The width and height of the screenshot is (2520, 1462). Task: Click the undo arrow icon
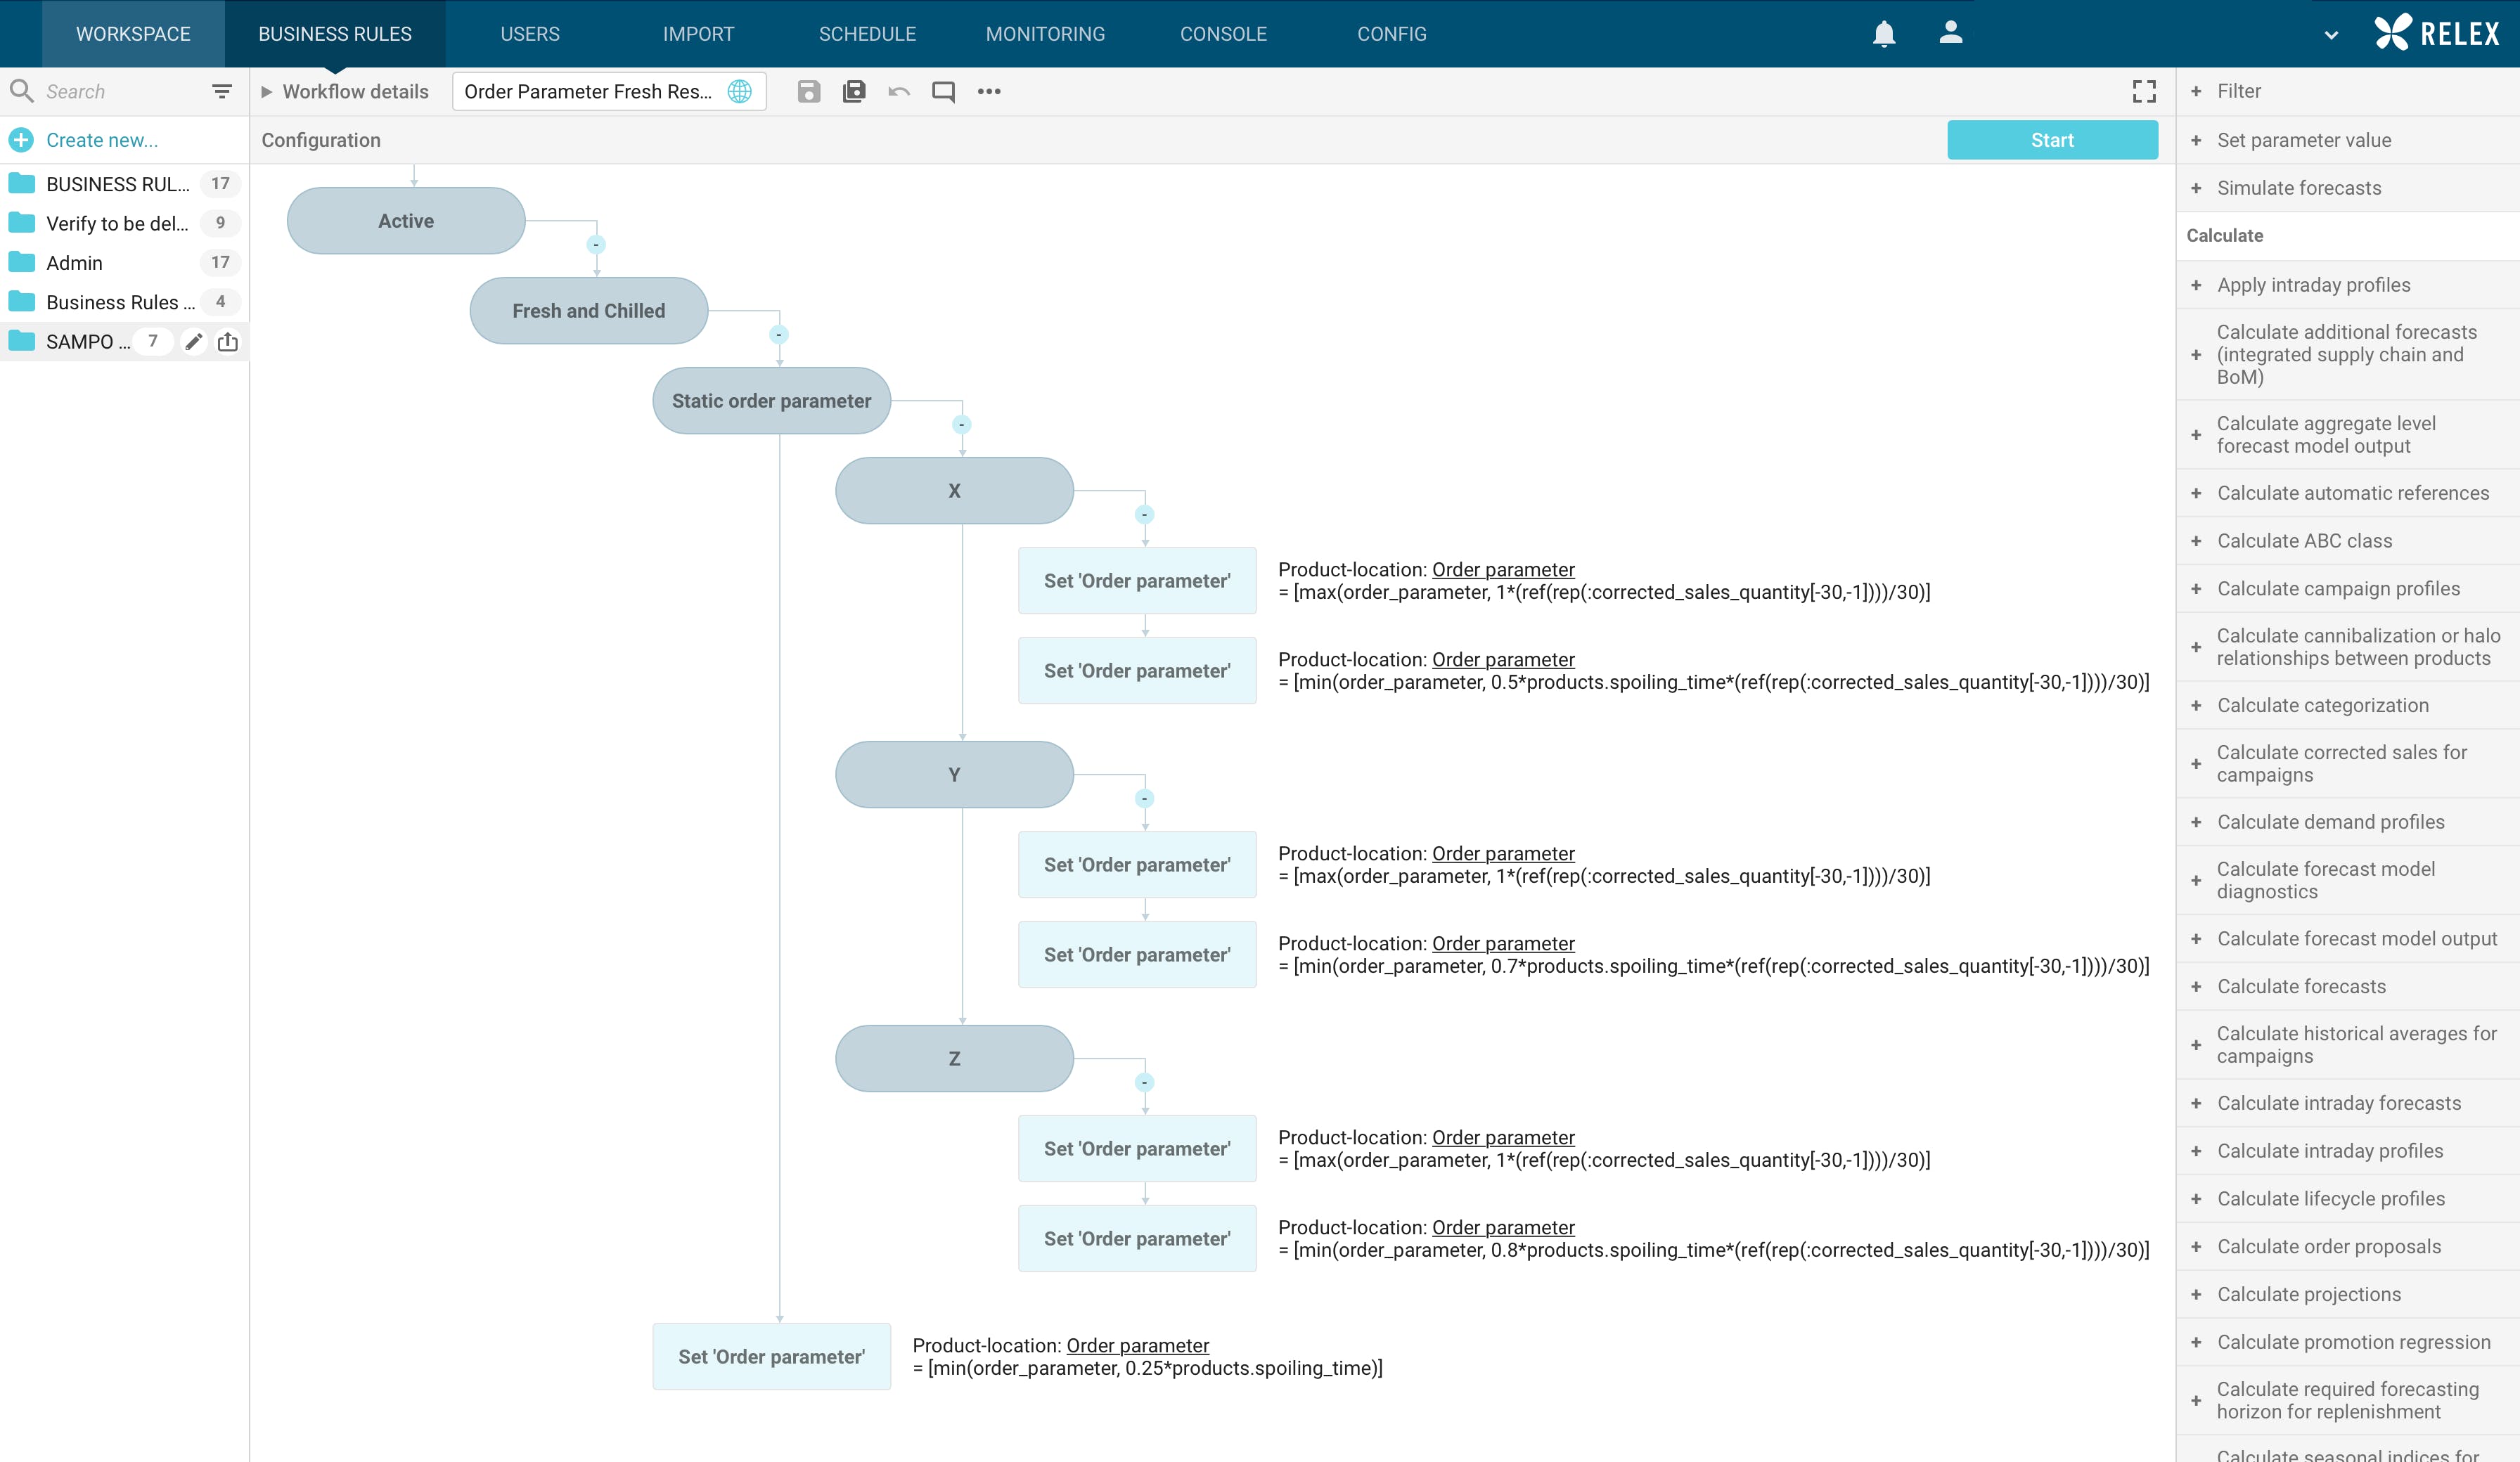(898, 92)
